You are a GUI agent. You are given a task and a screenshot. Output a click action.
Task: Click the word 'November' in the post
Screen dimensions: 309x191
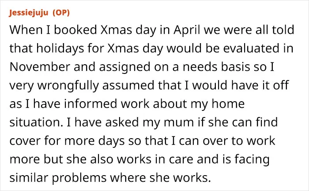[40, 66]
